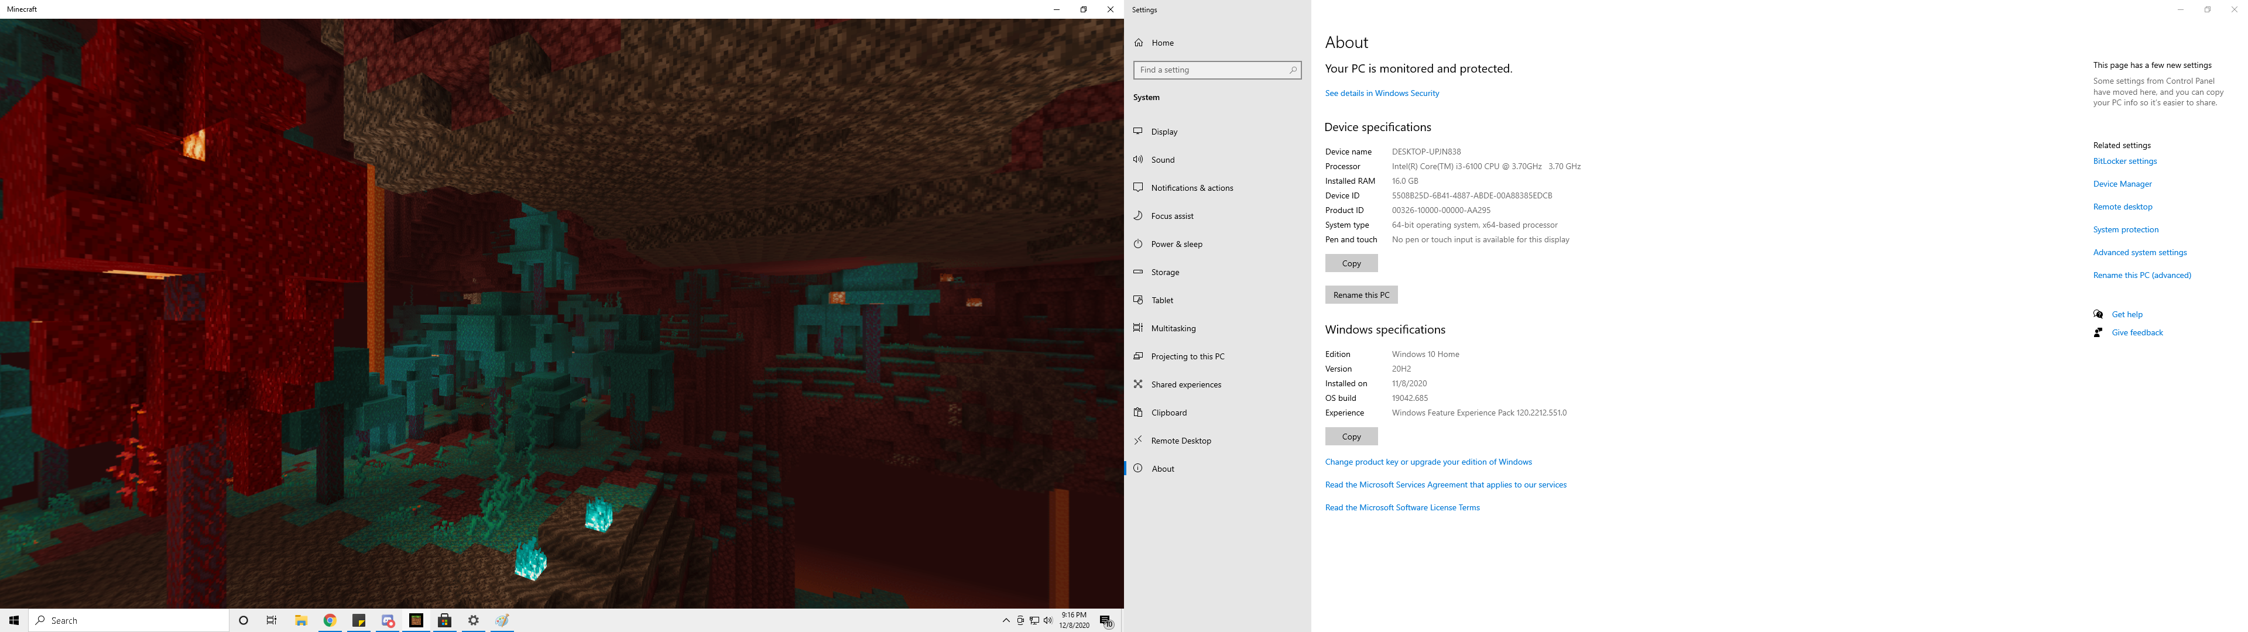This screenshot has height=632, width=2248.
Task: Show hidden system tray icons
Action: pyautogui.click(x=1005, y=621)
